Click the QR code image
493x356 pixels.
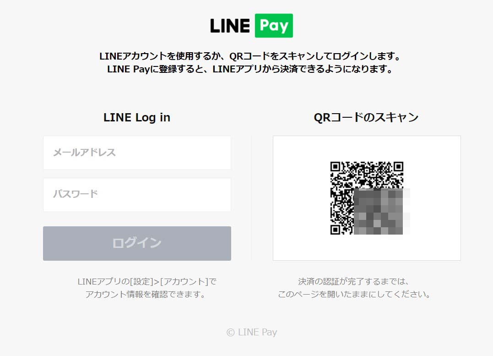[367, 198]
